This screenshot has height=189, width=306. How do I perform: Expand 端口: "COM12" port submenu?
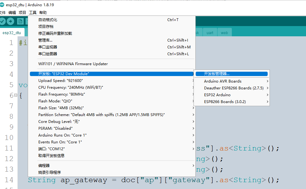tap(112, 149)
